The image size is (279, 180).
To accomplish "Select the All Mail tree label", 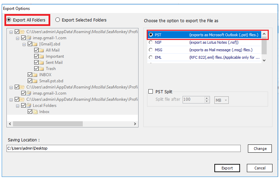I will 53,50.
